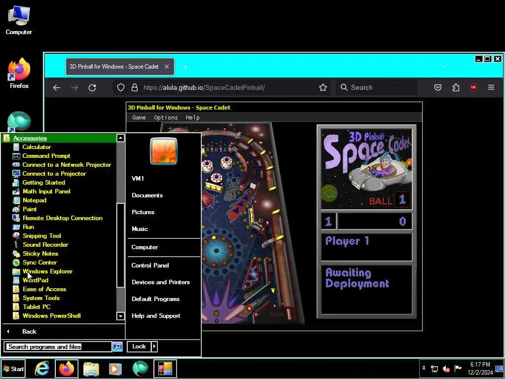
Task: Expand the System Tools folder
Action: 41,298
